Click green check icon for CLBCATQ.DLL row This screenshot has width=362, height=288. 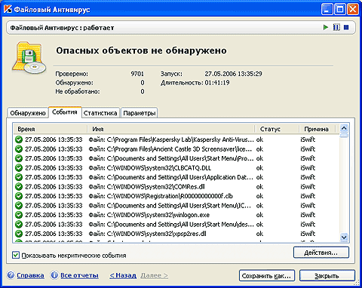pyautogui.click(x=19, y=168)
